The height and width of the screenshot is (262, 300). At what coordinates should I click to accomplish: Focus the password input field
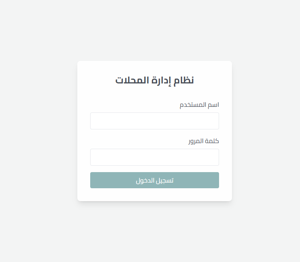(154, 157)
